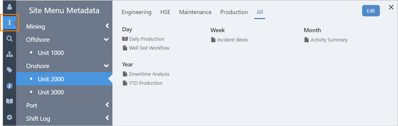Select Unit 3000 in the tree
The height and width of the screenshot is (126, 398).
click(x=51, y=92)
